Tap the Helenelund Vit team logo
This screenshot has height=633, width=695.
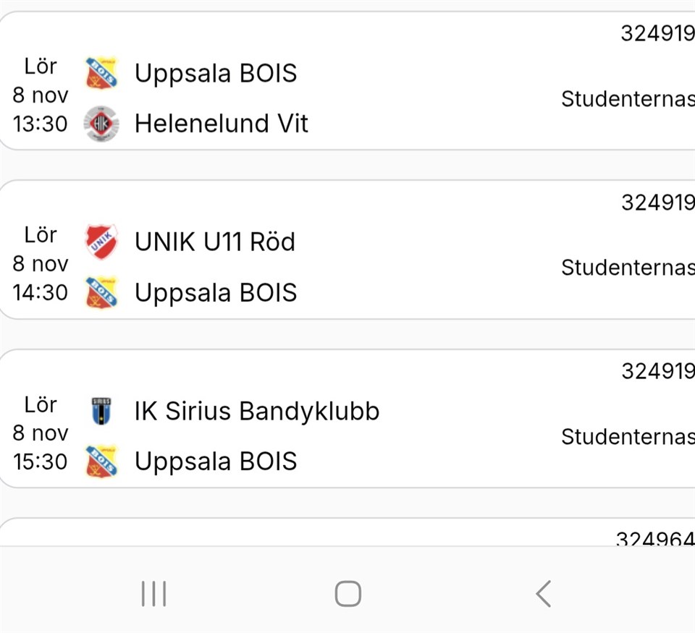101,124
